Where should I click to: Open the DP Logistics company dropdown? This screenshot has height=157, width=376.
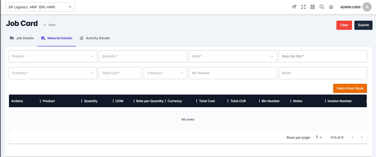pos(41,7)
